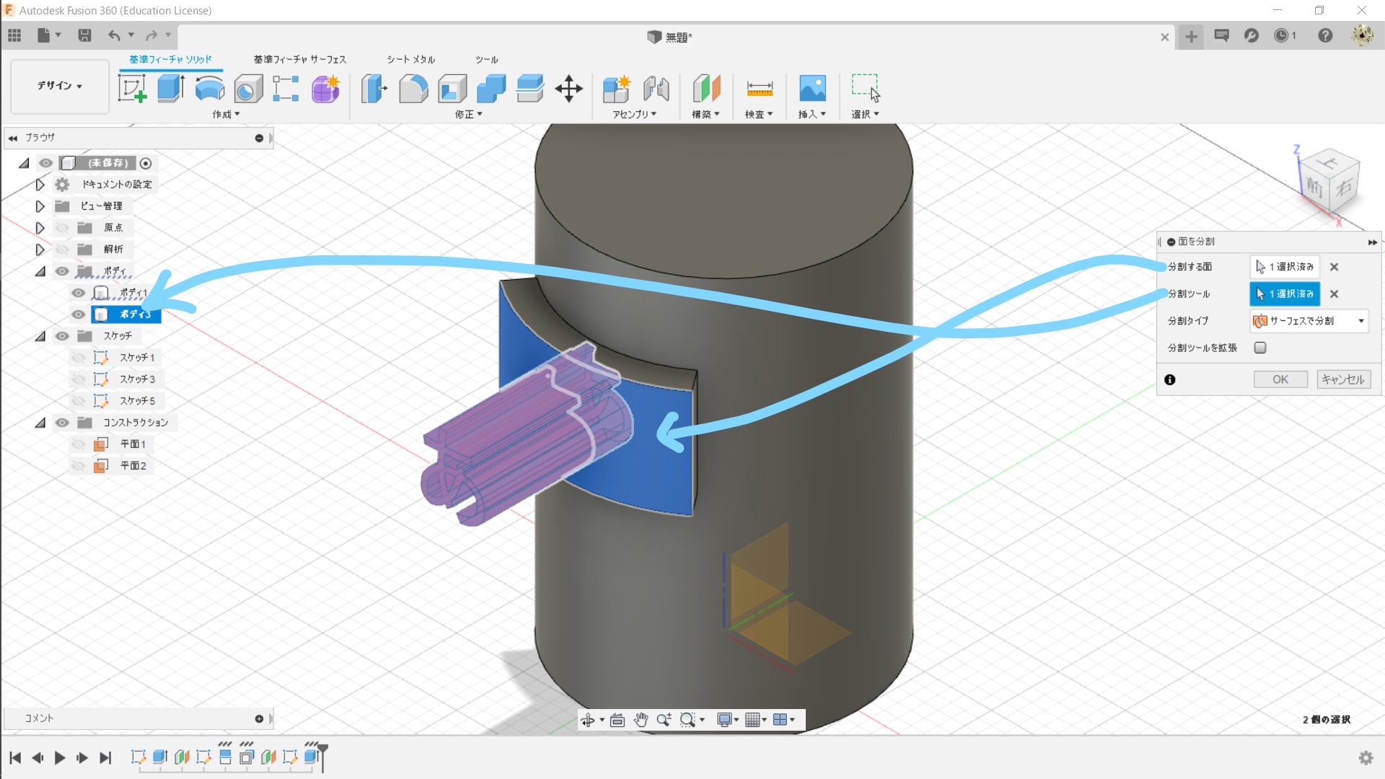This screenshot has width=1385, height=779.
Task: Select the Offset Plane construct tool
Action: [x=706, y=89]
